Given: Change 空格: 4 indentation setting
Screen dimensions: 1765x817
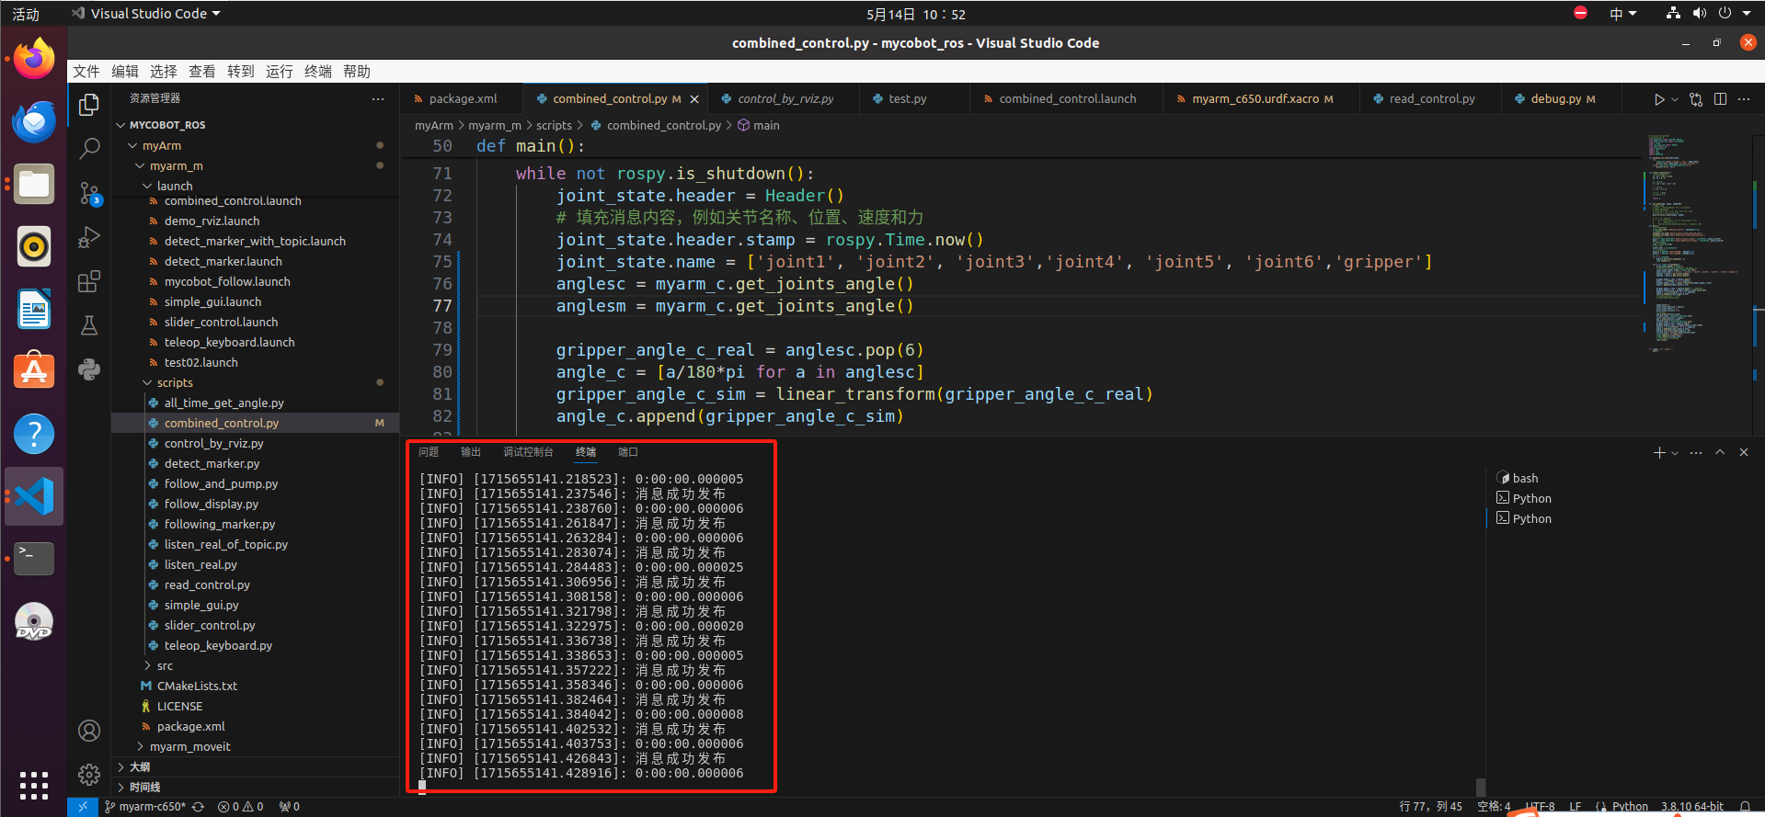Looking at the screenshot, I should tap(1494, 807).
